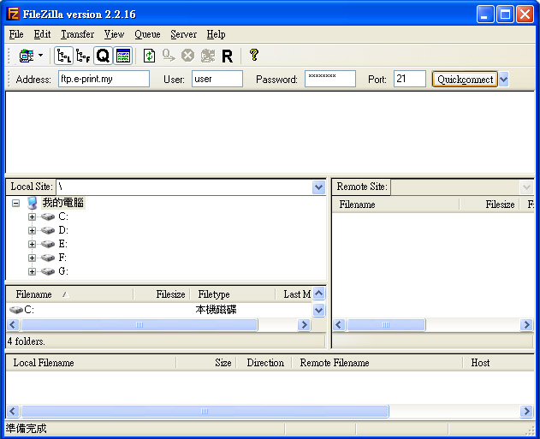Click queue Local Filename column header
The width and height of the screenshot is (540, 439).
click(91, 363)
